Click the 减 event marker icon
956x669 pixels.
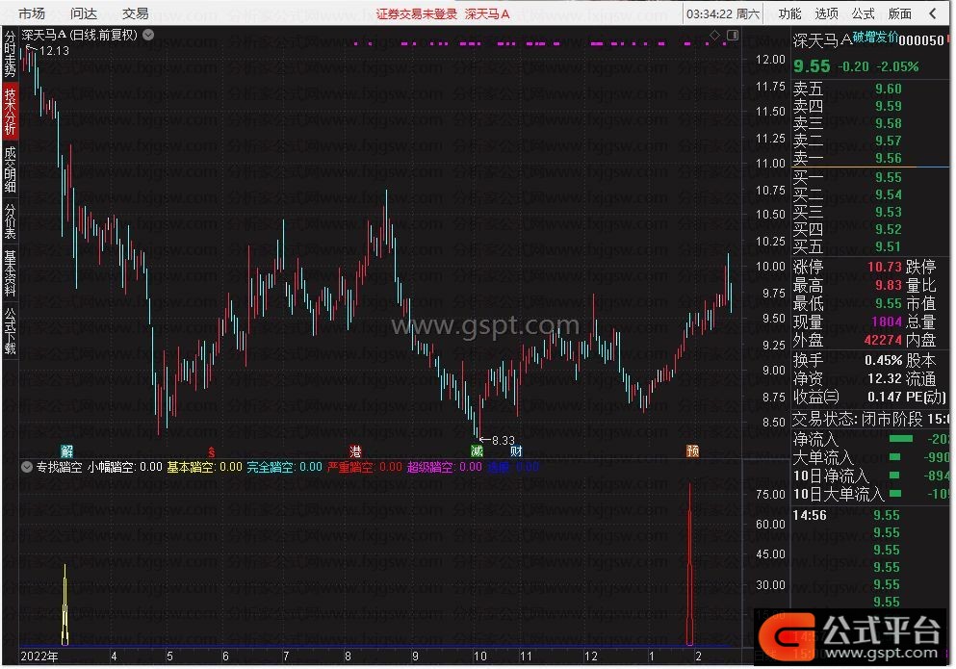[477, 451]
